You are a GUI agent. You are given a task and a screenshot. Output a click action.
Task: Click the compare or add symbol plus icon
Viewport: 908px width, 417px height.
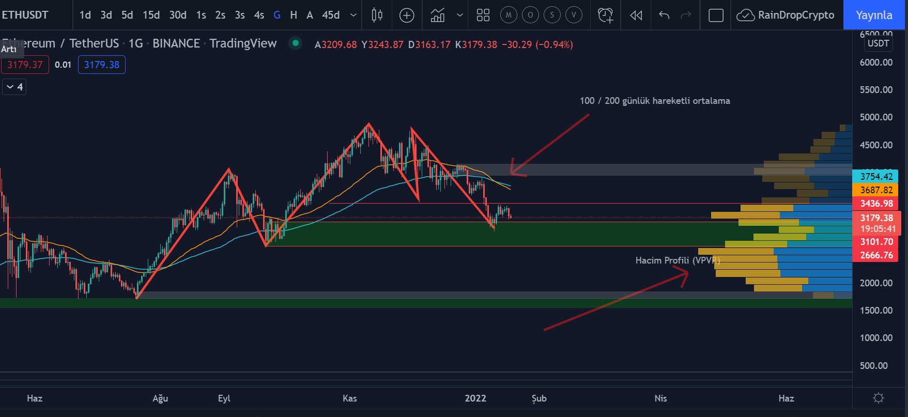click(407, 16)
